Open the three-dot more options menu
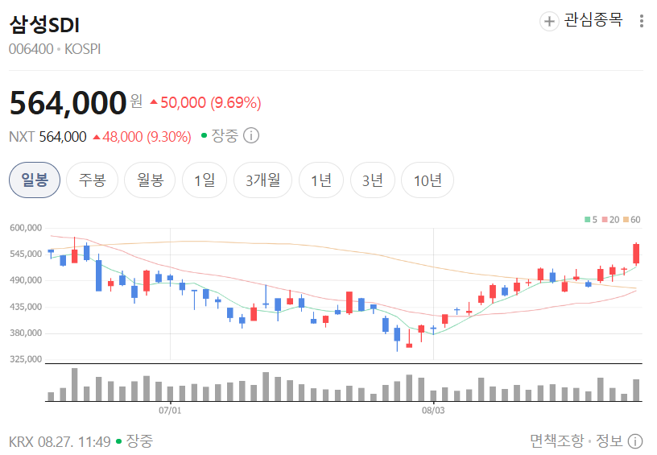This screenshot has height=455, width=657. coord(642,21)
